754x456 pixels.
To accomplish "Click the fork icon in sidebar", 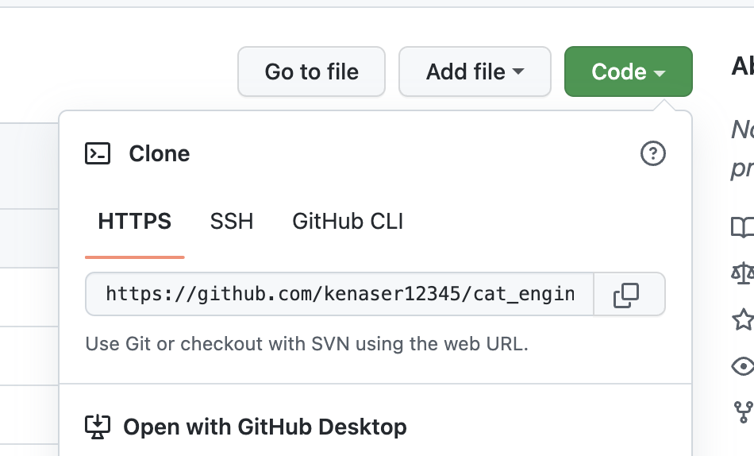I will pyautogui.click(x=743, y=412).
